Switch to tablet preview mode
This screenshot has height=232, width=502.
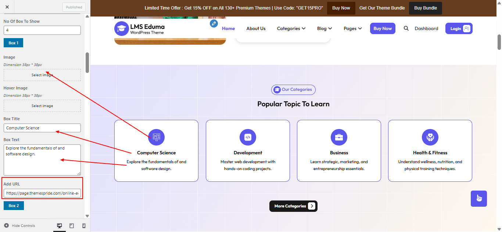(71, 225)
